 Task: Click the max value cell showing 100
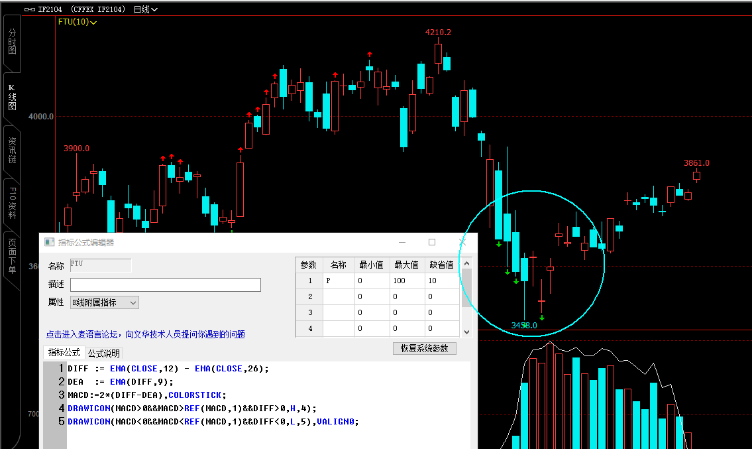[407, 281]
